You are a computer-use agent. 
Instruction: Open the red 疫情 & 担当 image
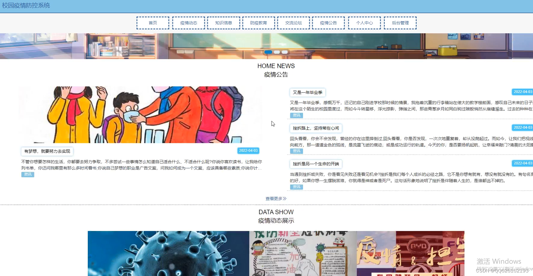pyautogui.click(x=410, y=253)
